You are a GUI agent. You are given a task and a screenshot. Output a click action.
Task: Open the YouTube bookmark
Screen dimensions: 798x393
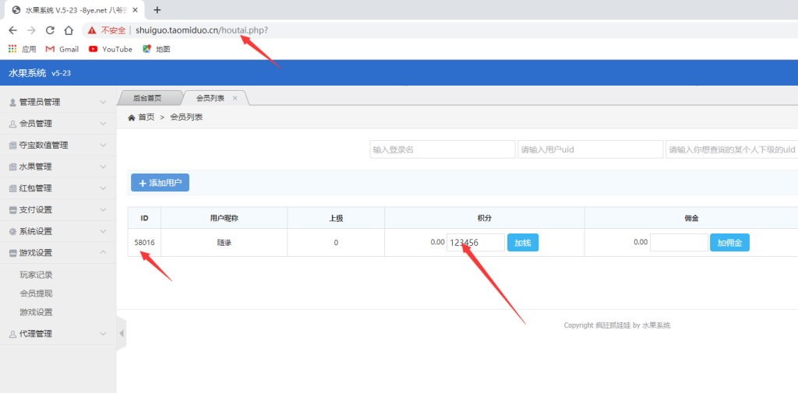pyautogui.click(x=110, y=49)
